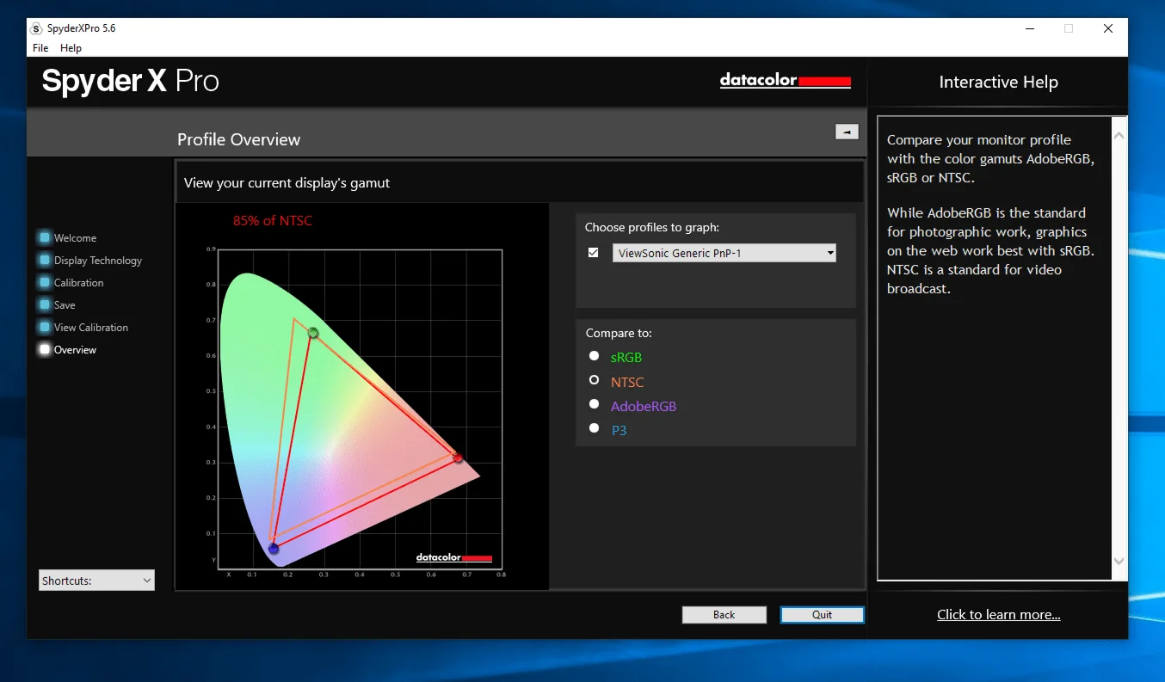Uncheck the ViewSonic profile graph checkbox
This screenshot has width=1165, height=682.
tap(593, 253)
